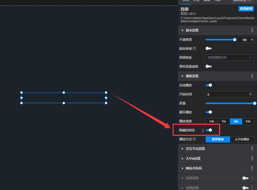Expand the 响应式布局 section

[x=182, y=168]
